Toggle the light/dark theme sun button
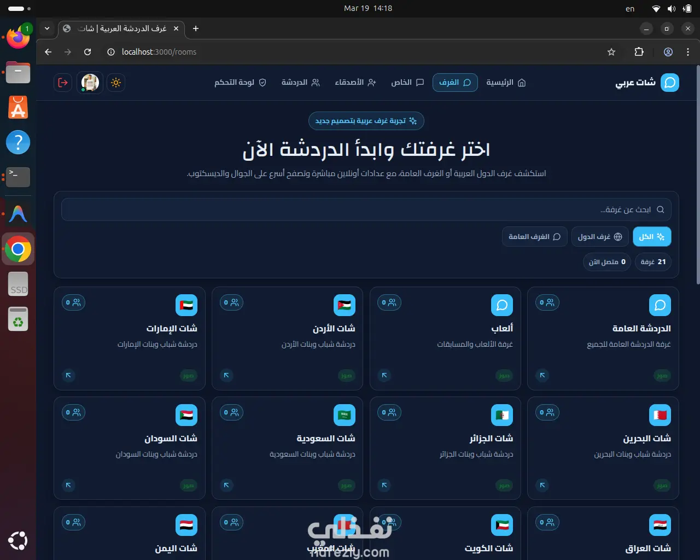The image size is (700, 560). tap(116, 83)
